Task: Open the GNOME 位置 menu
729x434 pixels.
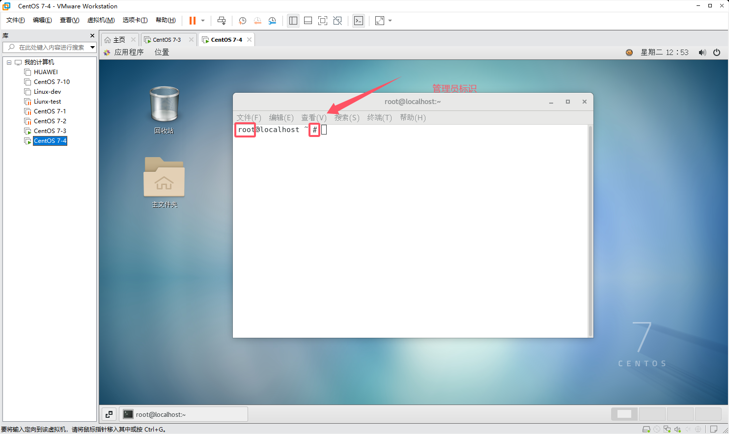Action: coord(162,52)
